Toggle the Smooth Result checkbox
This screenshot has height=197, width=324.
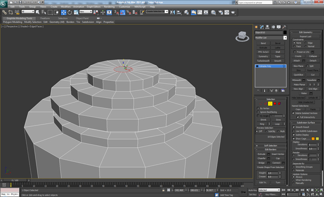[x=294, y=127]
